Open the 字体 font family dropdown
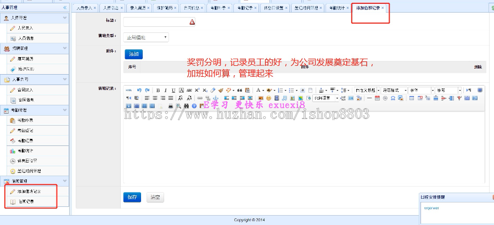 pyautogui.click(x=421, y=90)
